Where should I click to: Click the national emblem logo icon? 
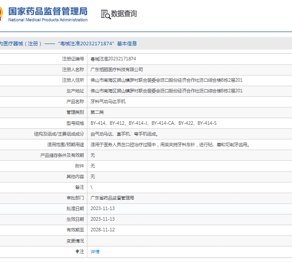pyautogui.click(x=1, y=13)
